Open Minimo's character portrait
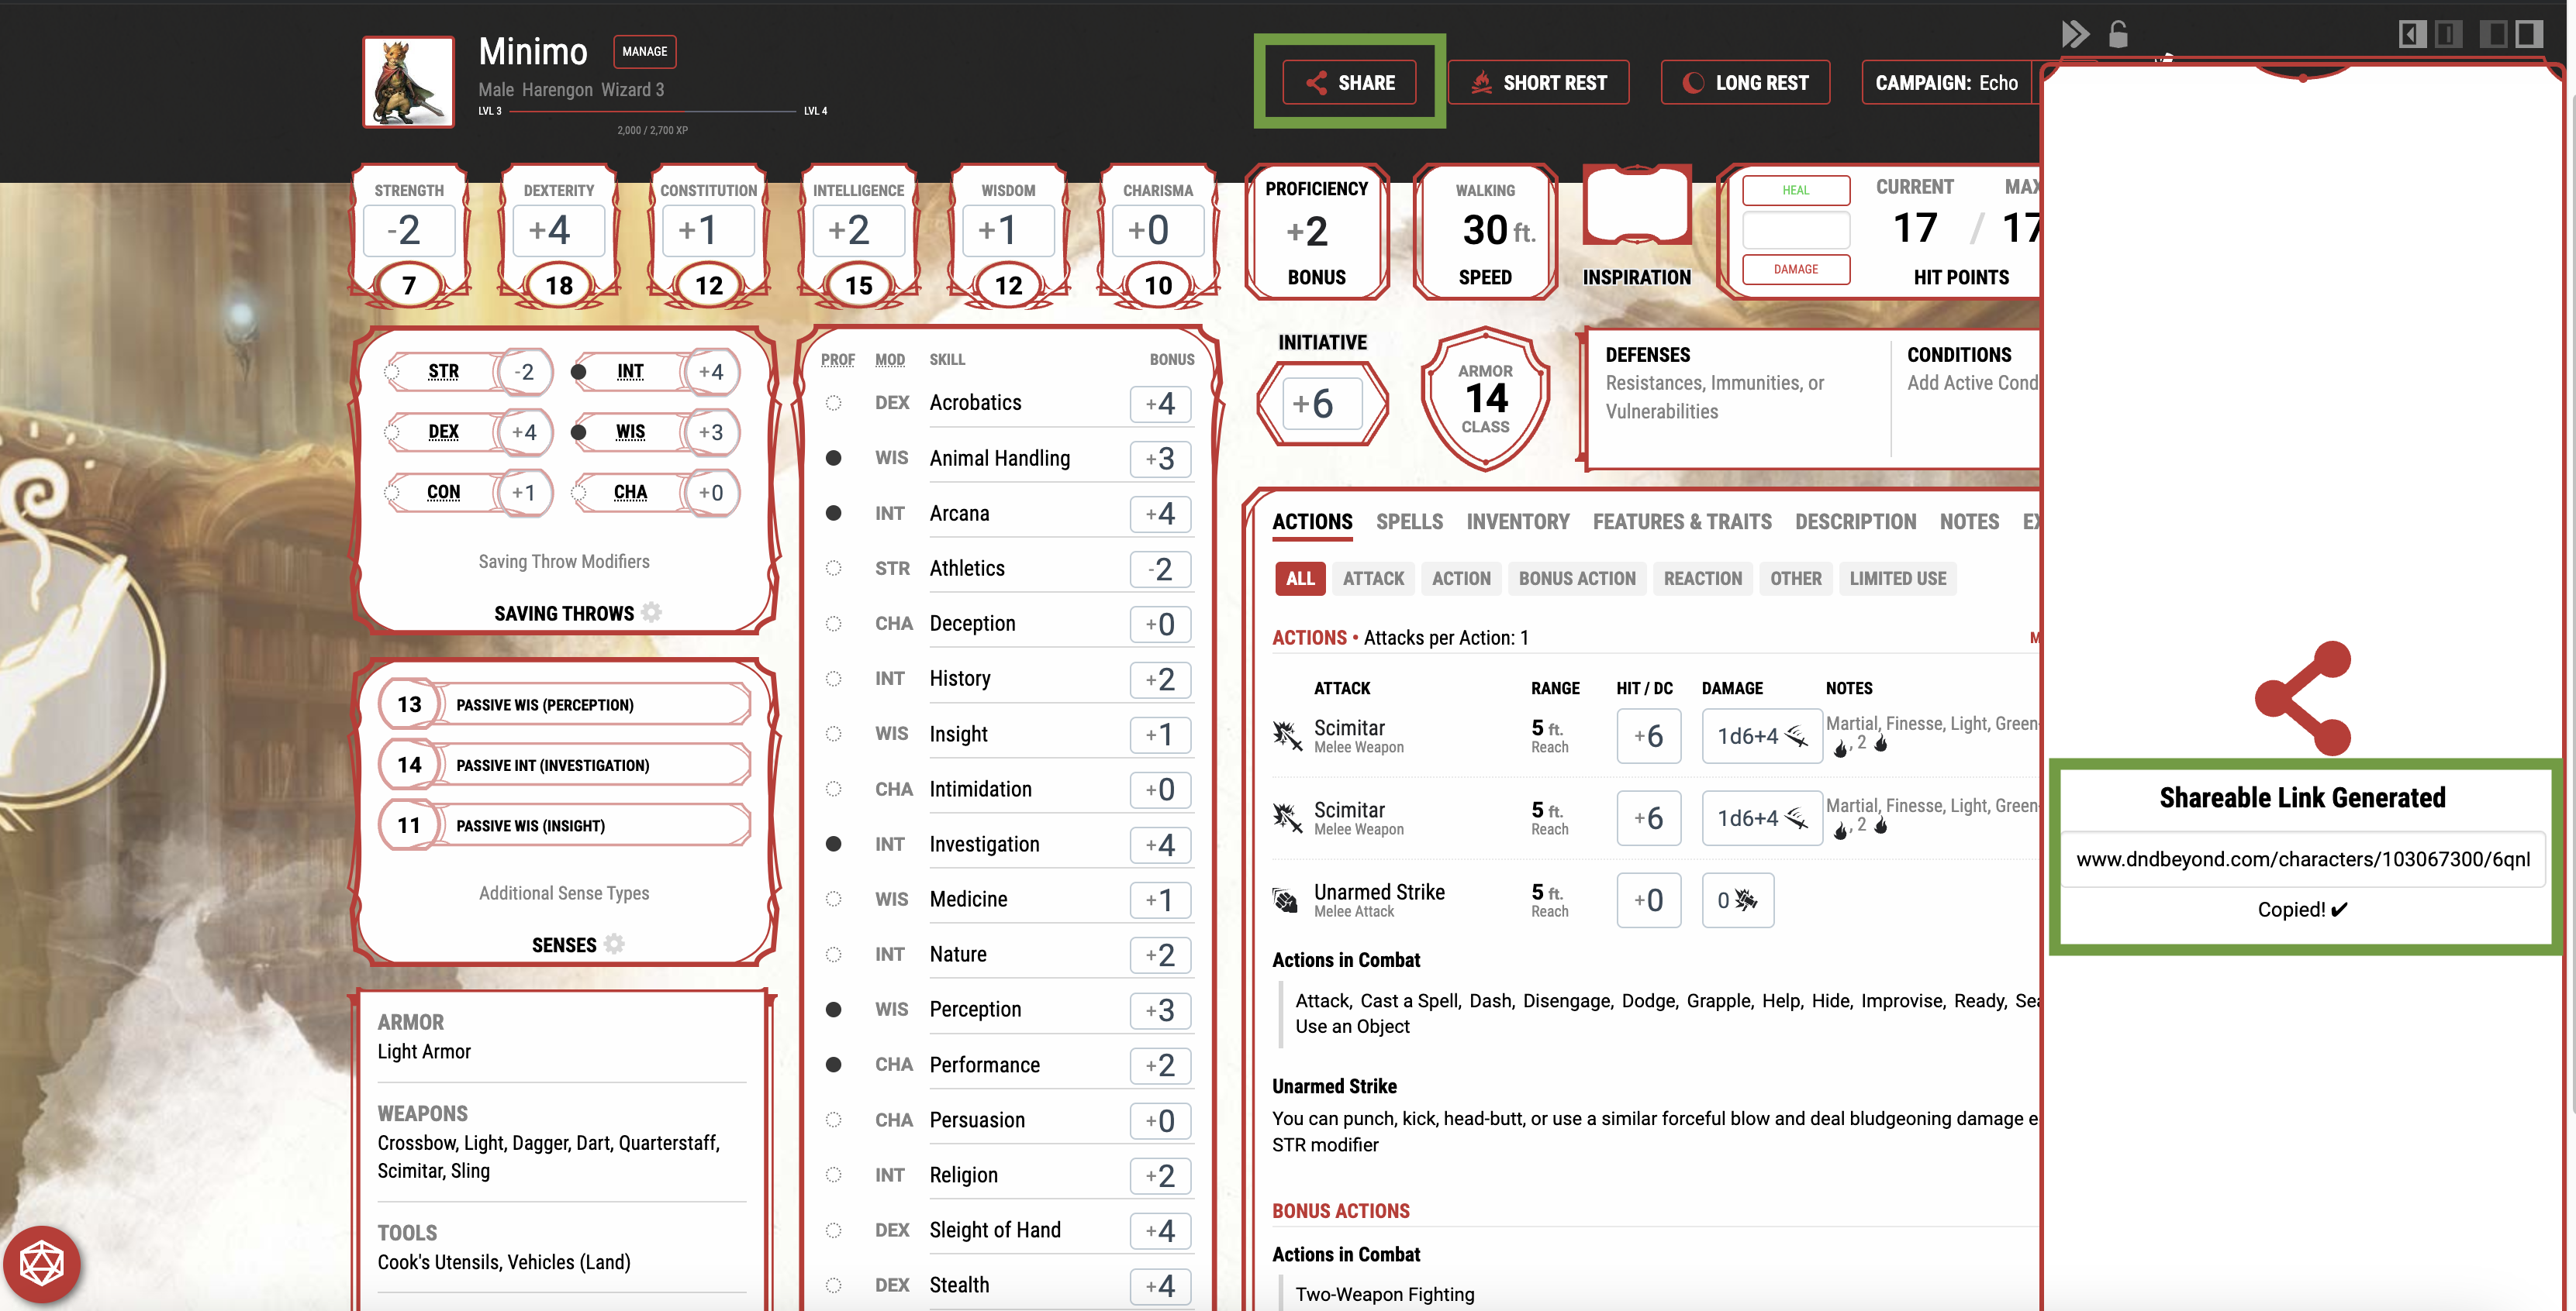This screenshot has width=2576, height=1311. [x=408, y=82]
